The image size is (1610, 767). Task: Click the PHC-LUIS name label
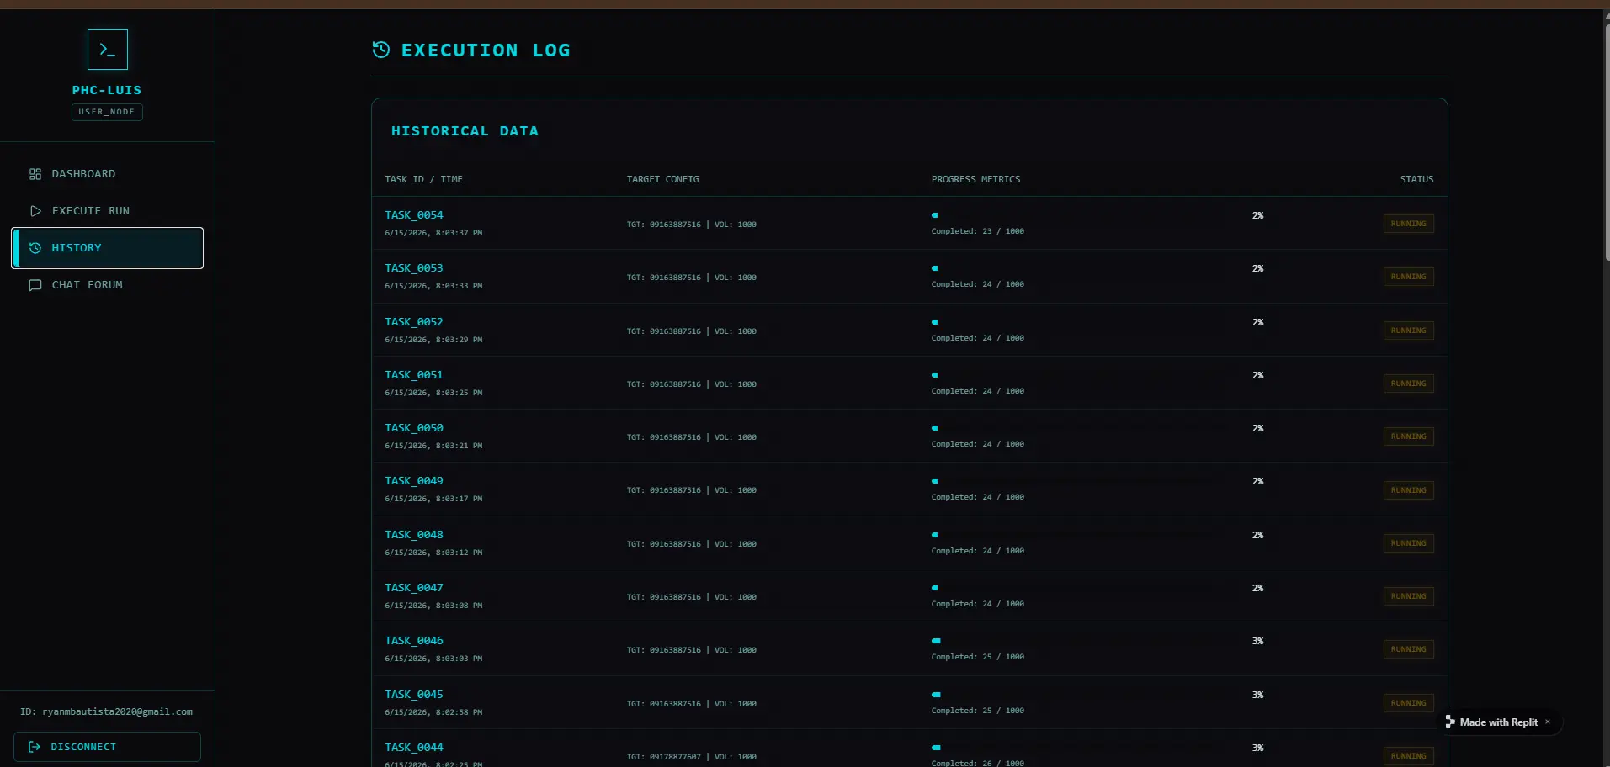(x=107, y=90)
